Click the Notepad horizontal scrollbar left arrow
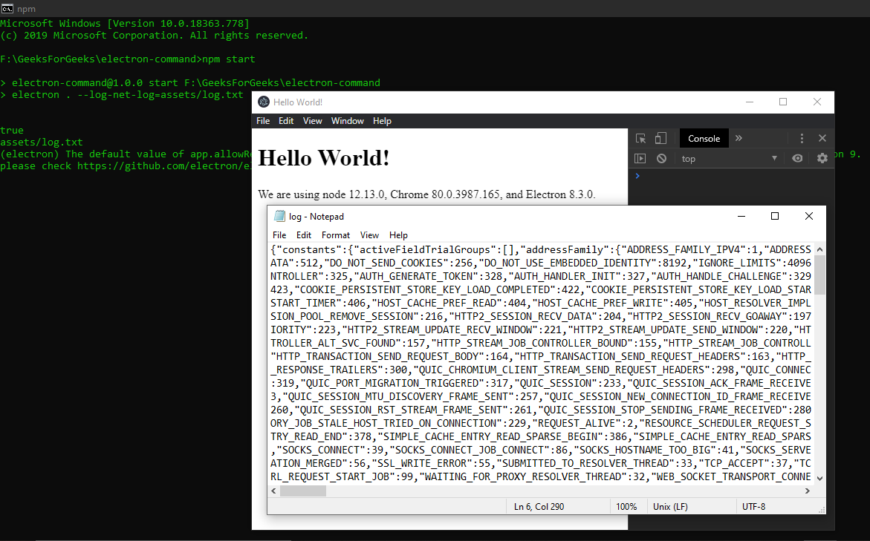 [273, 491]
